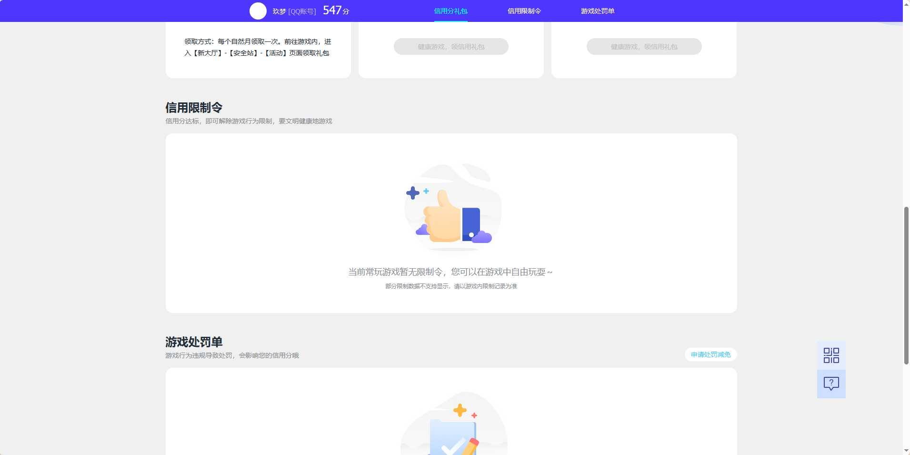Click the 547分 credit score in the header
This screenshot has width=910, height=455.
coord(336,10)
